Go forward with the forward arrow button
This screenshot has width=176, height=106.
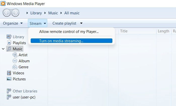coord(15,13)
